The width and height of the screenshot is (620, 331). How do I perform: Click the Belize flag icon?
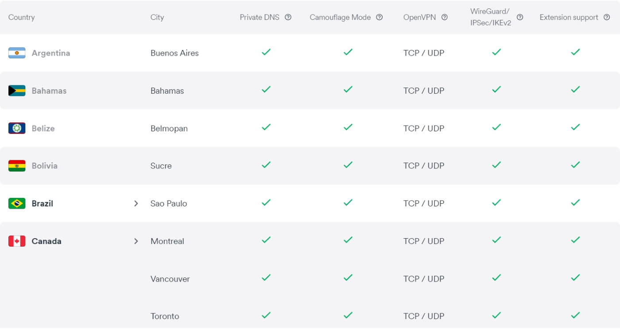pos(17,128)
